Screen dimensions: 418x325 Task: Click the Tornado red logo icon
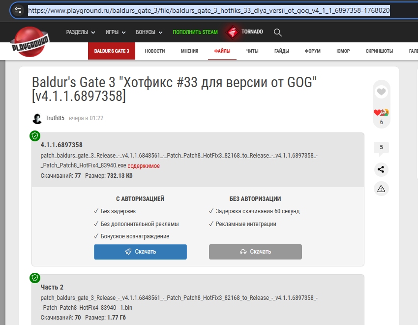click(x=233, y=32)
